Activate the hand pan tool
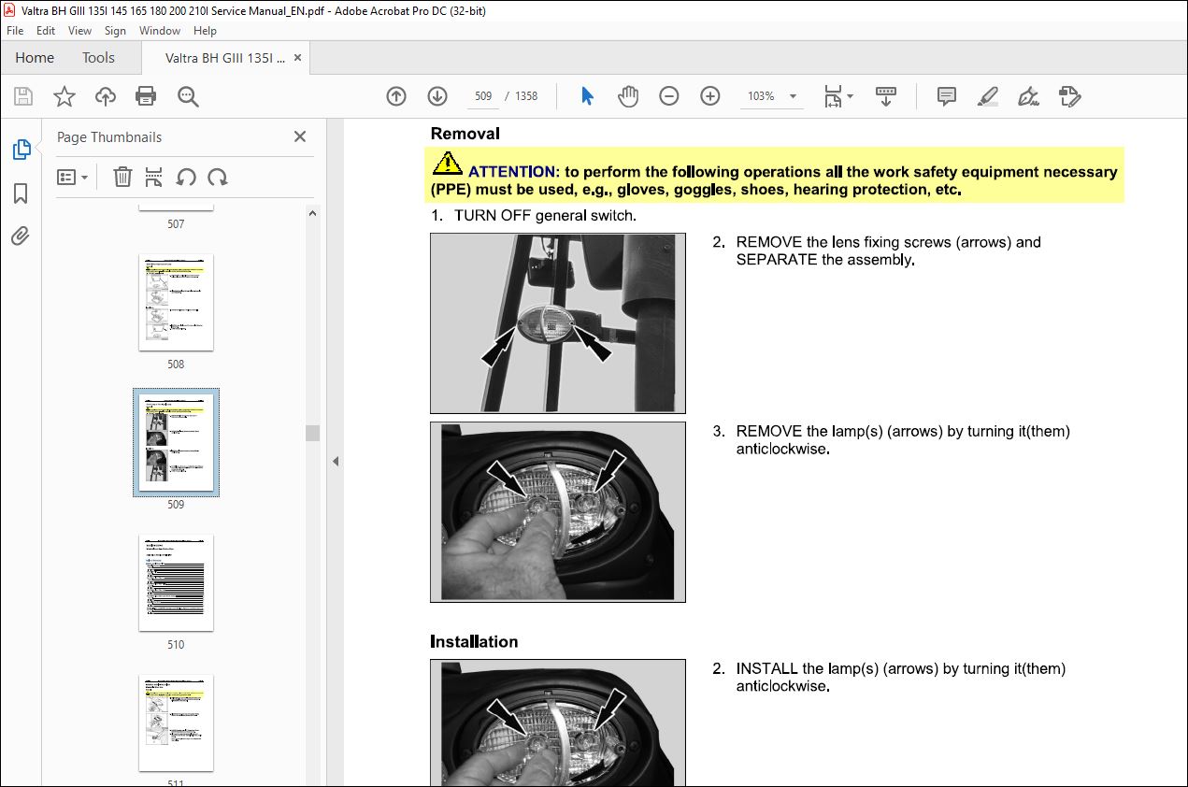Viewport: 1188px width, 787px height. click(628, 96)
